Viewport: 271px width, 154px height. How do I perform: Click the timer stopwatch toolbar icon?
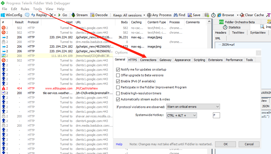[213, 15]
